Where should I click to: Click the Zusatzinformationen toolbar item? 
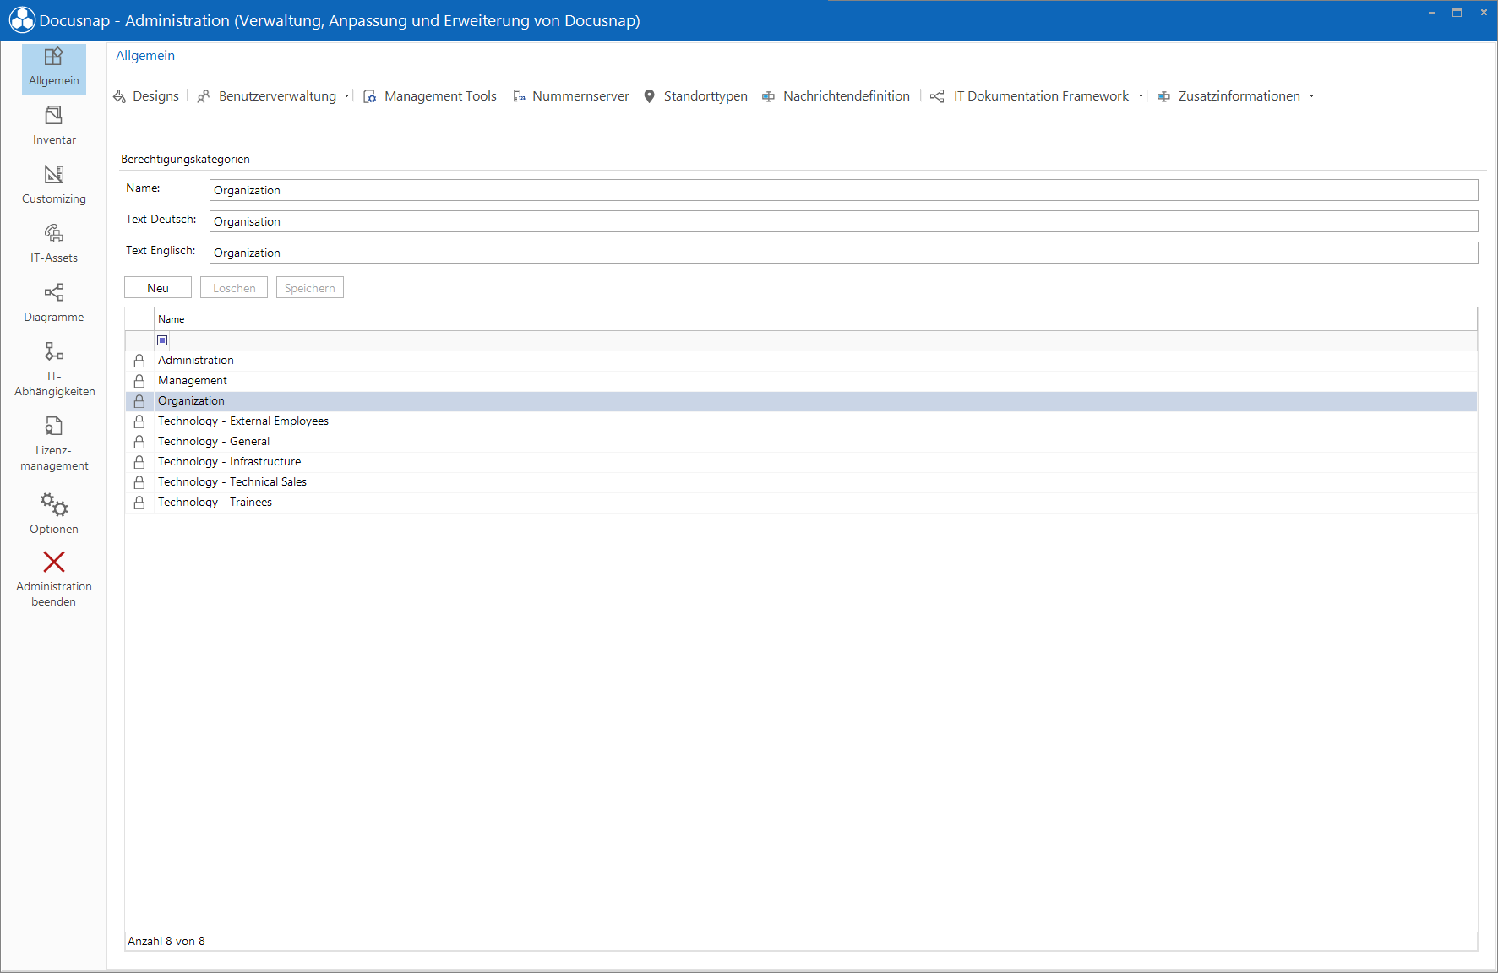click(x=1229, y=96)
